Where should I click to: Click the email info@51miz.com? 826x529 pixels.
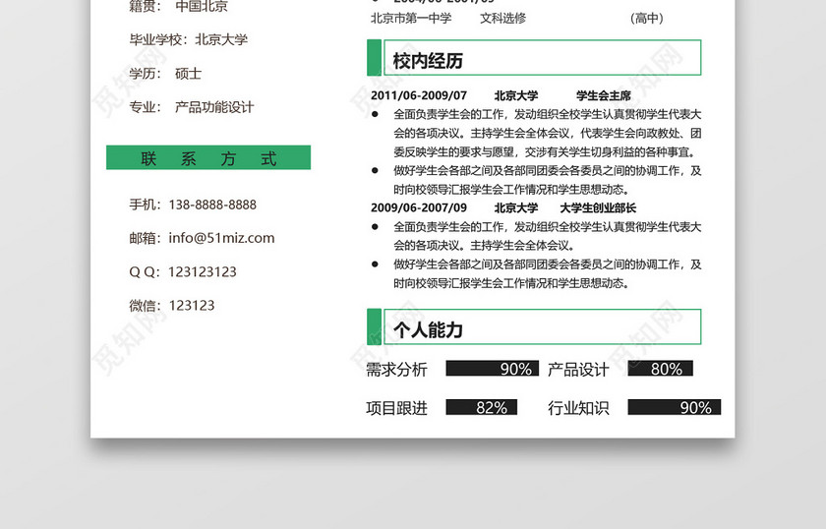pyautogui.click(x=221, y=238)
